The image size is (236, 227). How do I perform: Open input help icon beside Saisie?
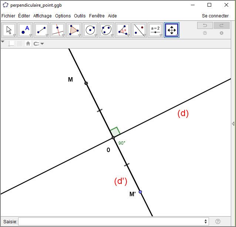pyautogui.click(x=218, y=221)
